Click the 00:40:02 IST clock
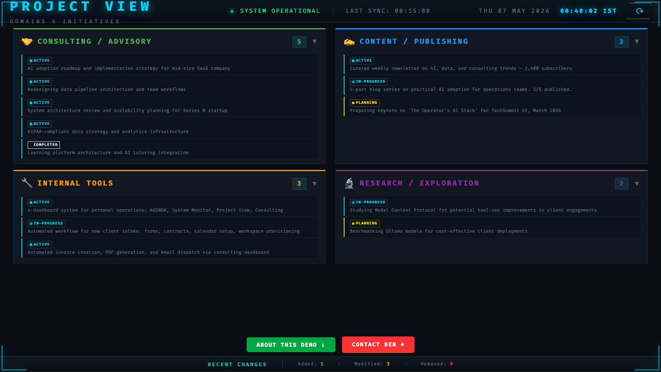 [588, 11]
